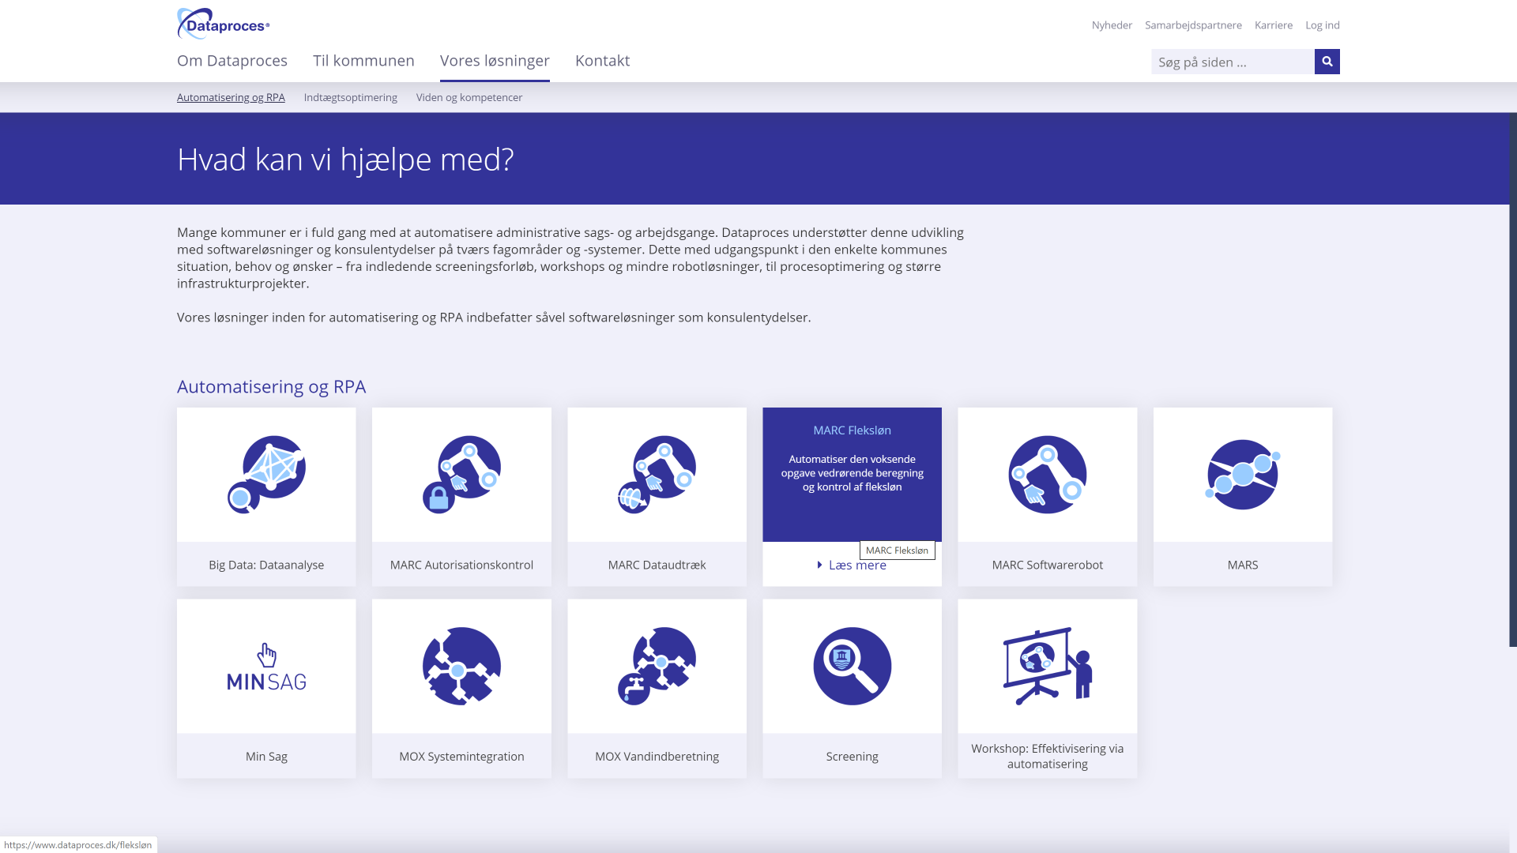The width and height of the screenshot is (1517, 853).
Task: Open the Nyheder link
Action: [1112, 25]
